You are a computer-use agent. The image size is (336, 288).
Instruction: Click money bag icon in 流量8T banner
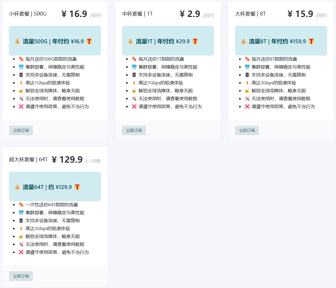point(243,41)
